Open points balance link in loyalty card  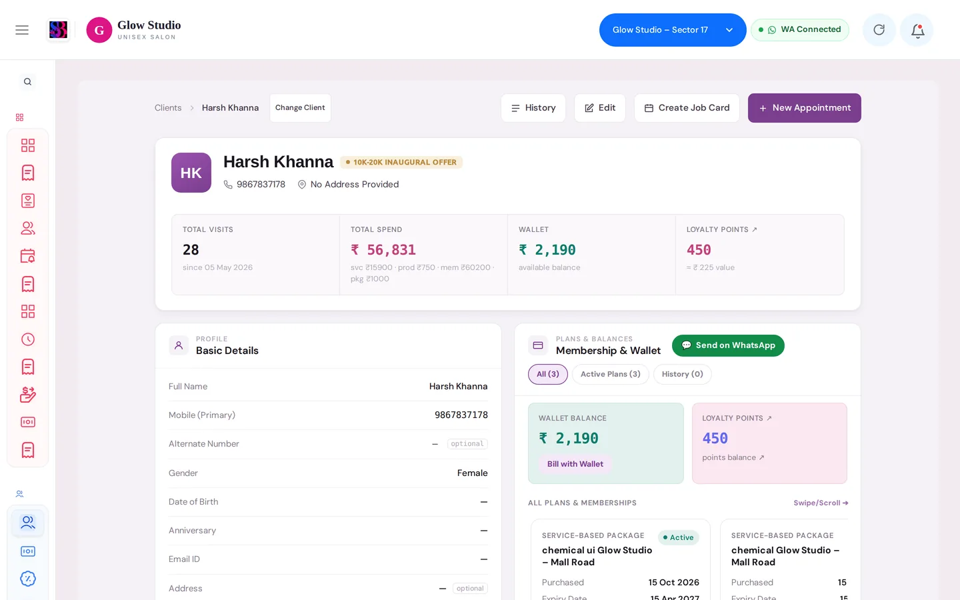[733, 457]
